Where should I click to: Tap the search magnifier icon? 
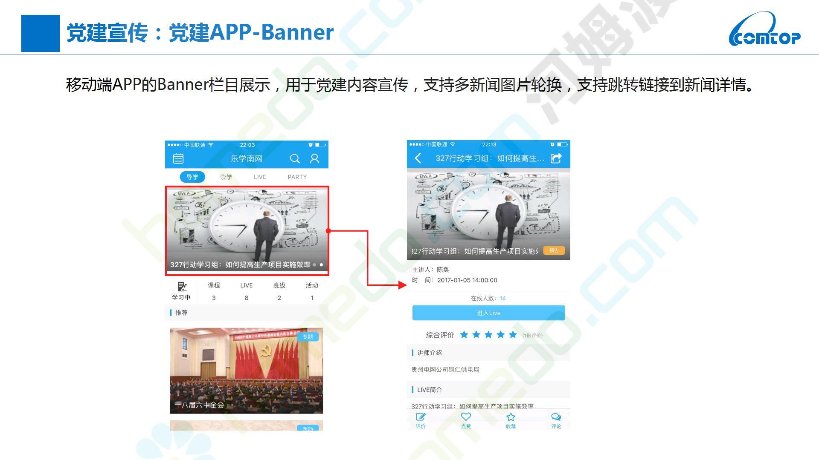(295, 159)
